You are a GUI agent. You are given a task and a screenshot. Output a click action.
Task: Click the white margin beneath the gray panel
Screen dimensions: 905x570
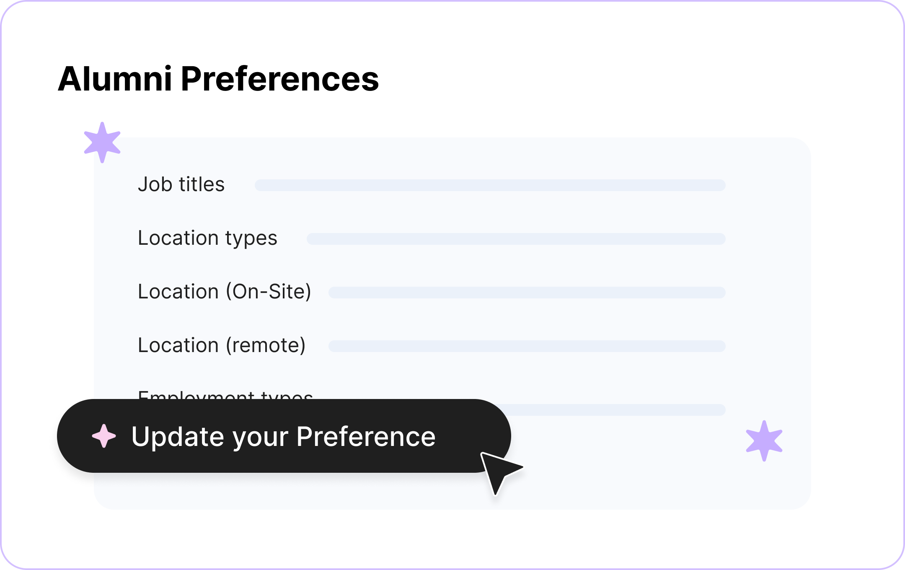452,539
